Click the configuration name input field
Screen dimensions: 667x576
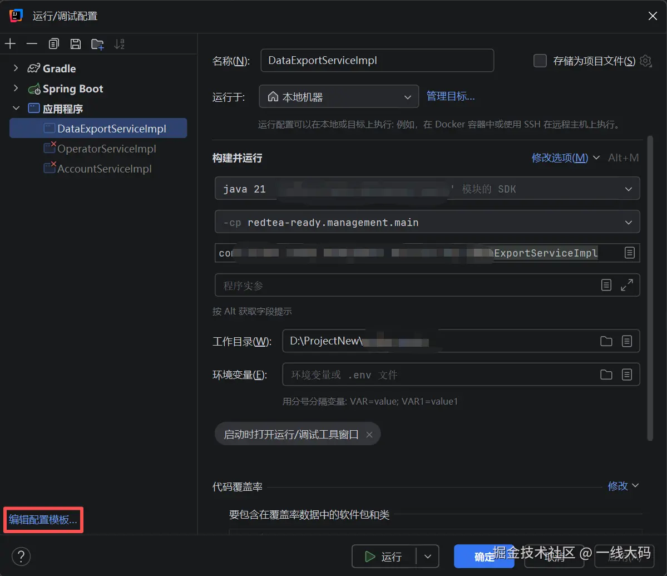pos(377,61)
